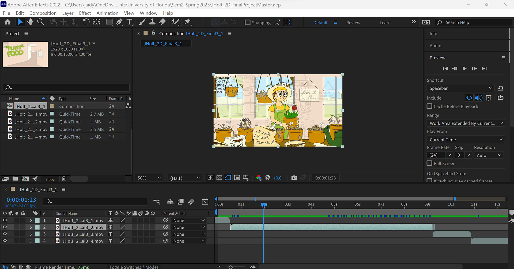Toggle include video in preview

[x=469, y=98]
